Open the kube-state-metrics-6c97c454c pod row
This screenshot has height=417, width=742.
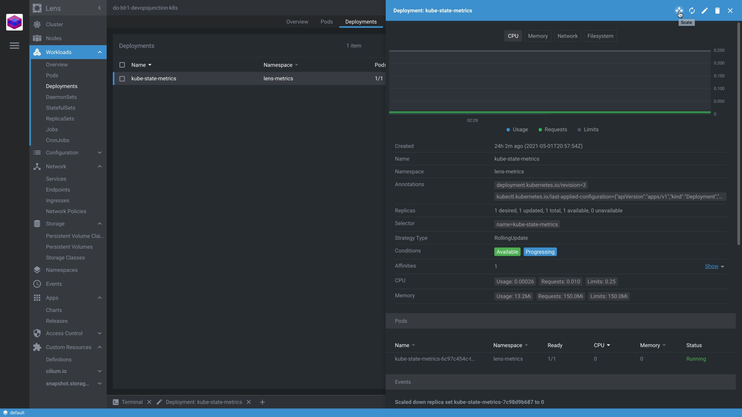pos(561,359)
